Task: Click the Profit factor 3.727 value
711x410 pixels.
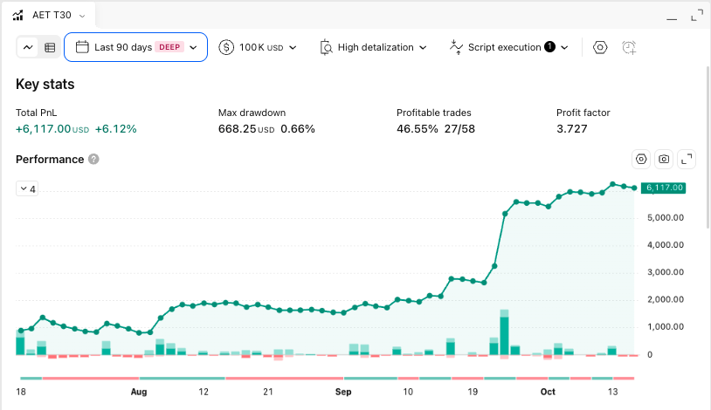Action: pos(572,129)
